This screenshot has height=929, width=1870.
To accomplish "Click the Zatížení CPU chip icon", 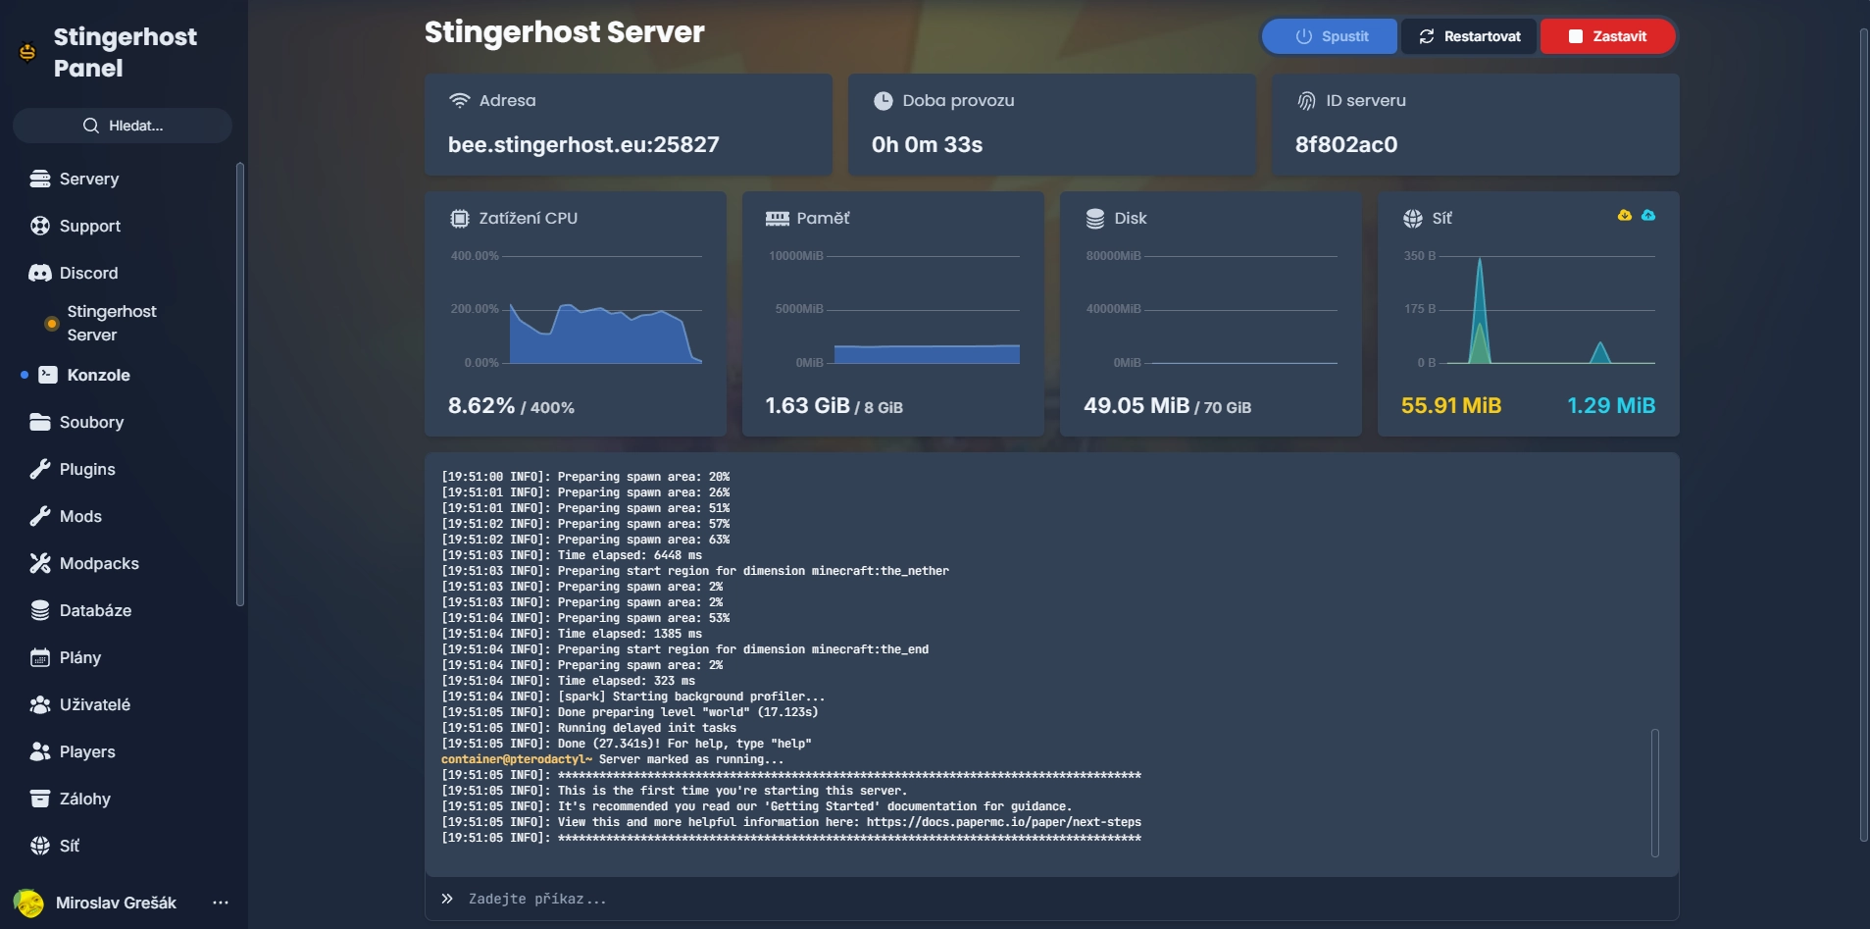I will tap(459, 218).
